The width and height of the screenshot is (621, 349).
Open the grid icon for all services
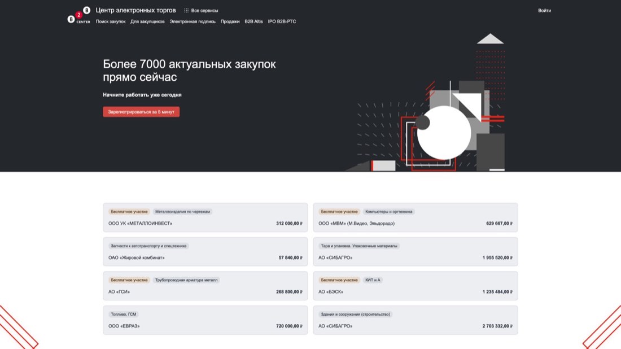[x=186, y=11]
